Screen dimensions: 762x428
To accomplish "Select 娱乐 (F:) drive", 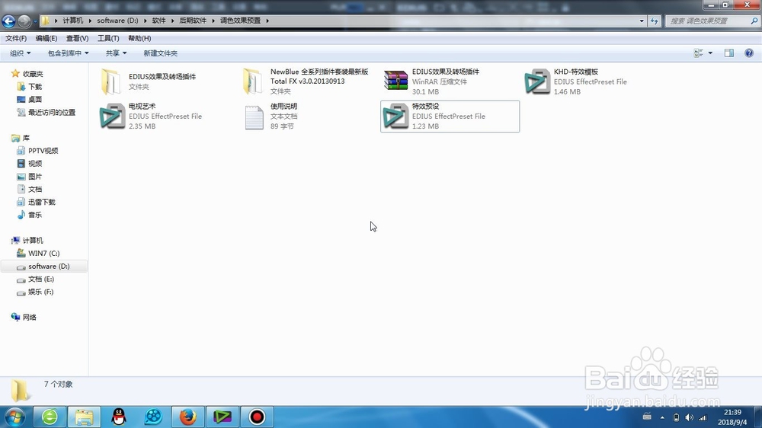I will pos(41,292).
